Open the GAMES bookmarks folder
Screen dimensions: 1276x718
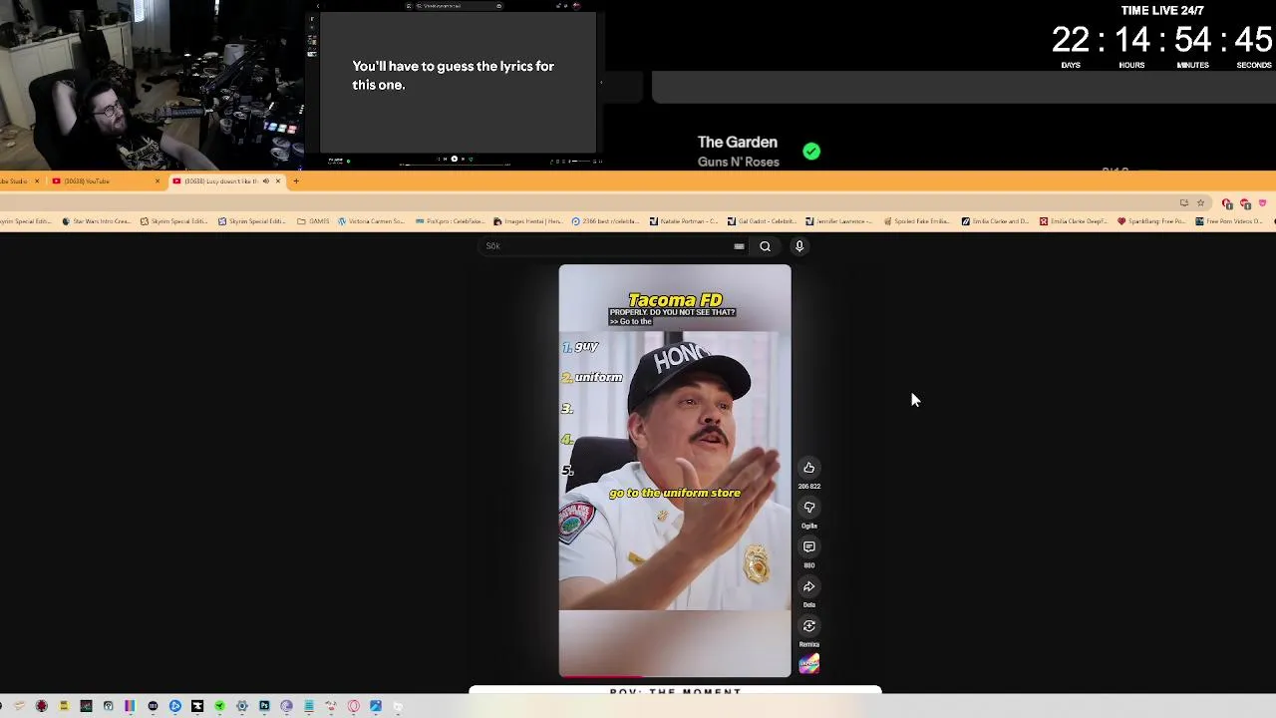coord(313,221)
